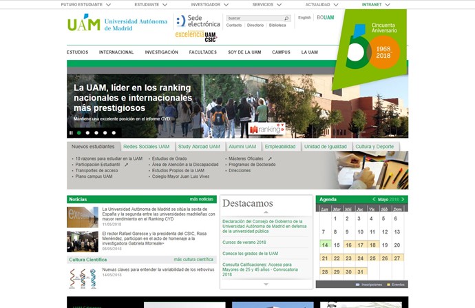Screen dimensions: 475x308
Task: Select the fifth slideshow dot
Action: 114,133
